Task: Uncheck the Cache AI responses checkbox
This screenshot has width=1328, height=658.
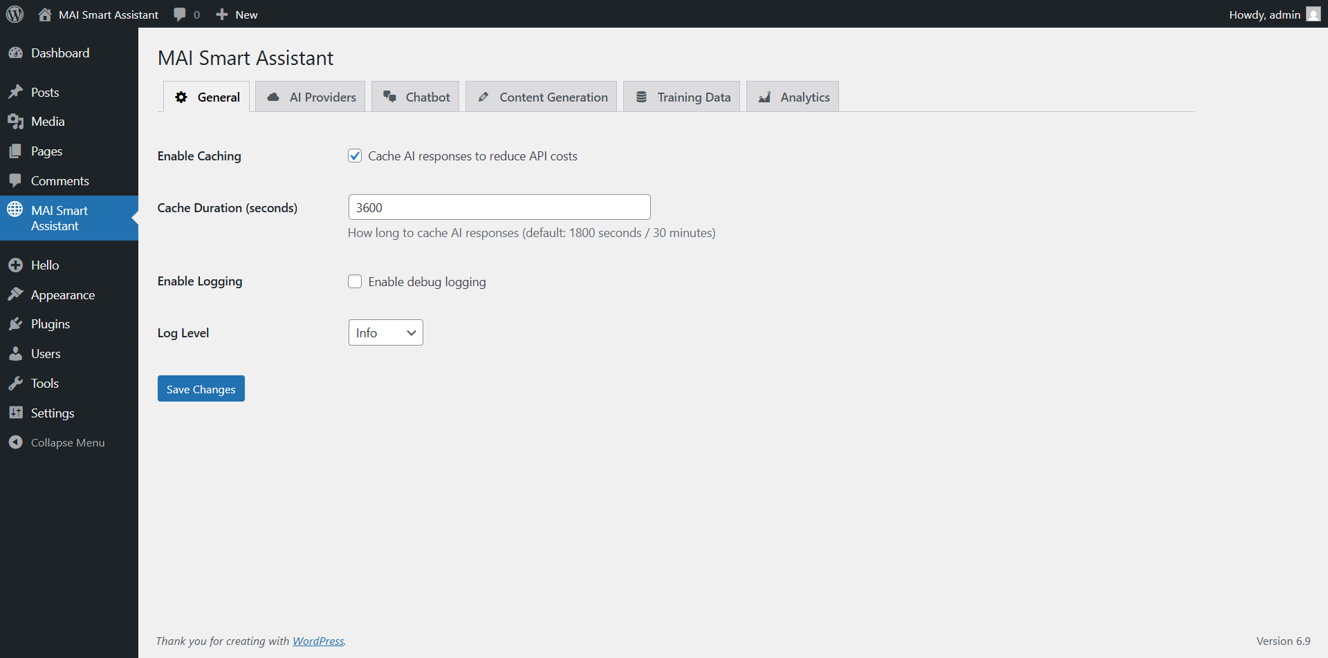Action: tap(355, 156)
